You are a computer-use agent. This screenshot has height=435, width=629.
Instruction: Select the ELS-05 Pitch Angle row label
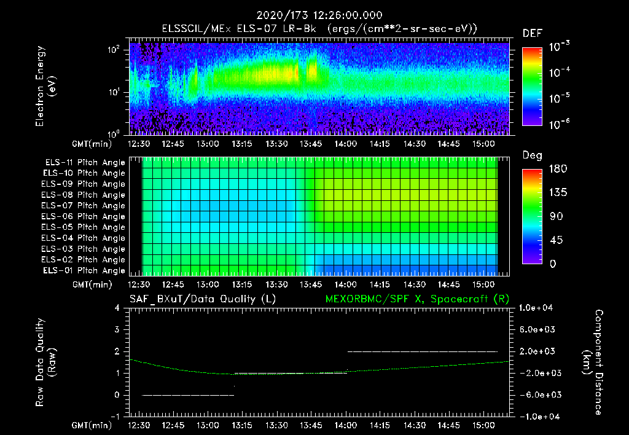pos(84,227)
